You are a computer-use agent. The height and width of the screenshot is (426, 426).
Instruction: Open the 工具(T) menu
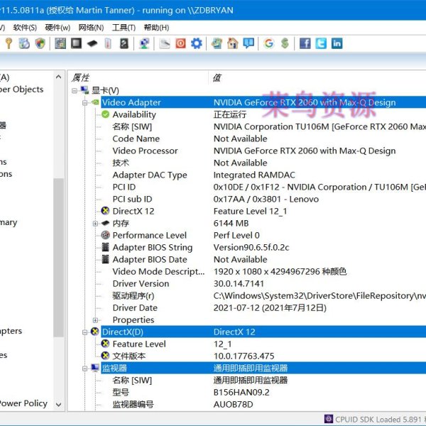coord(124,28)
